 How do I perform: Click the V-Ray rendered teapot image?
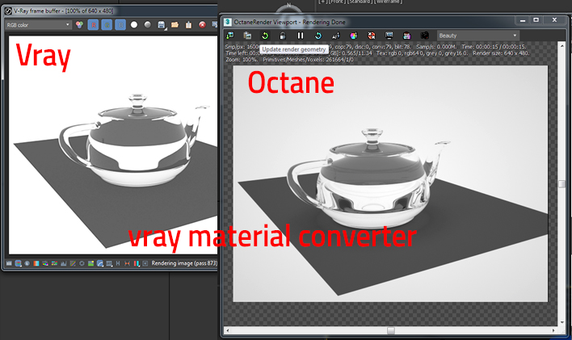[x=113, y=145]
